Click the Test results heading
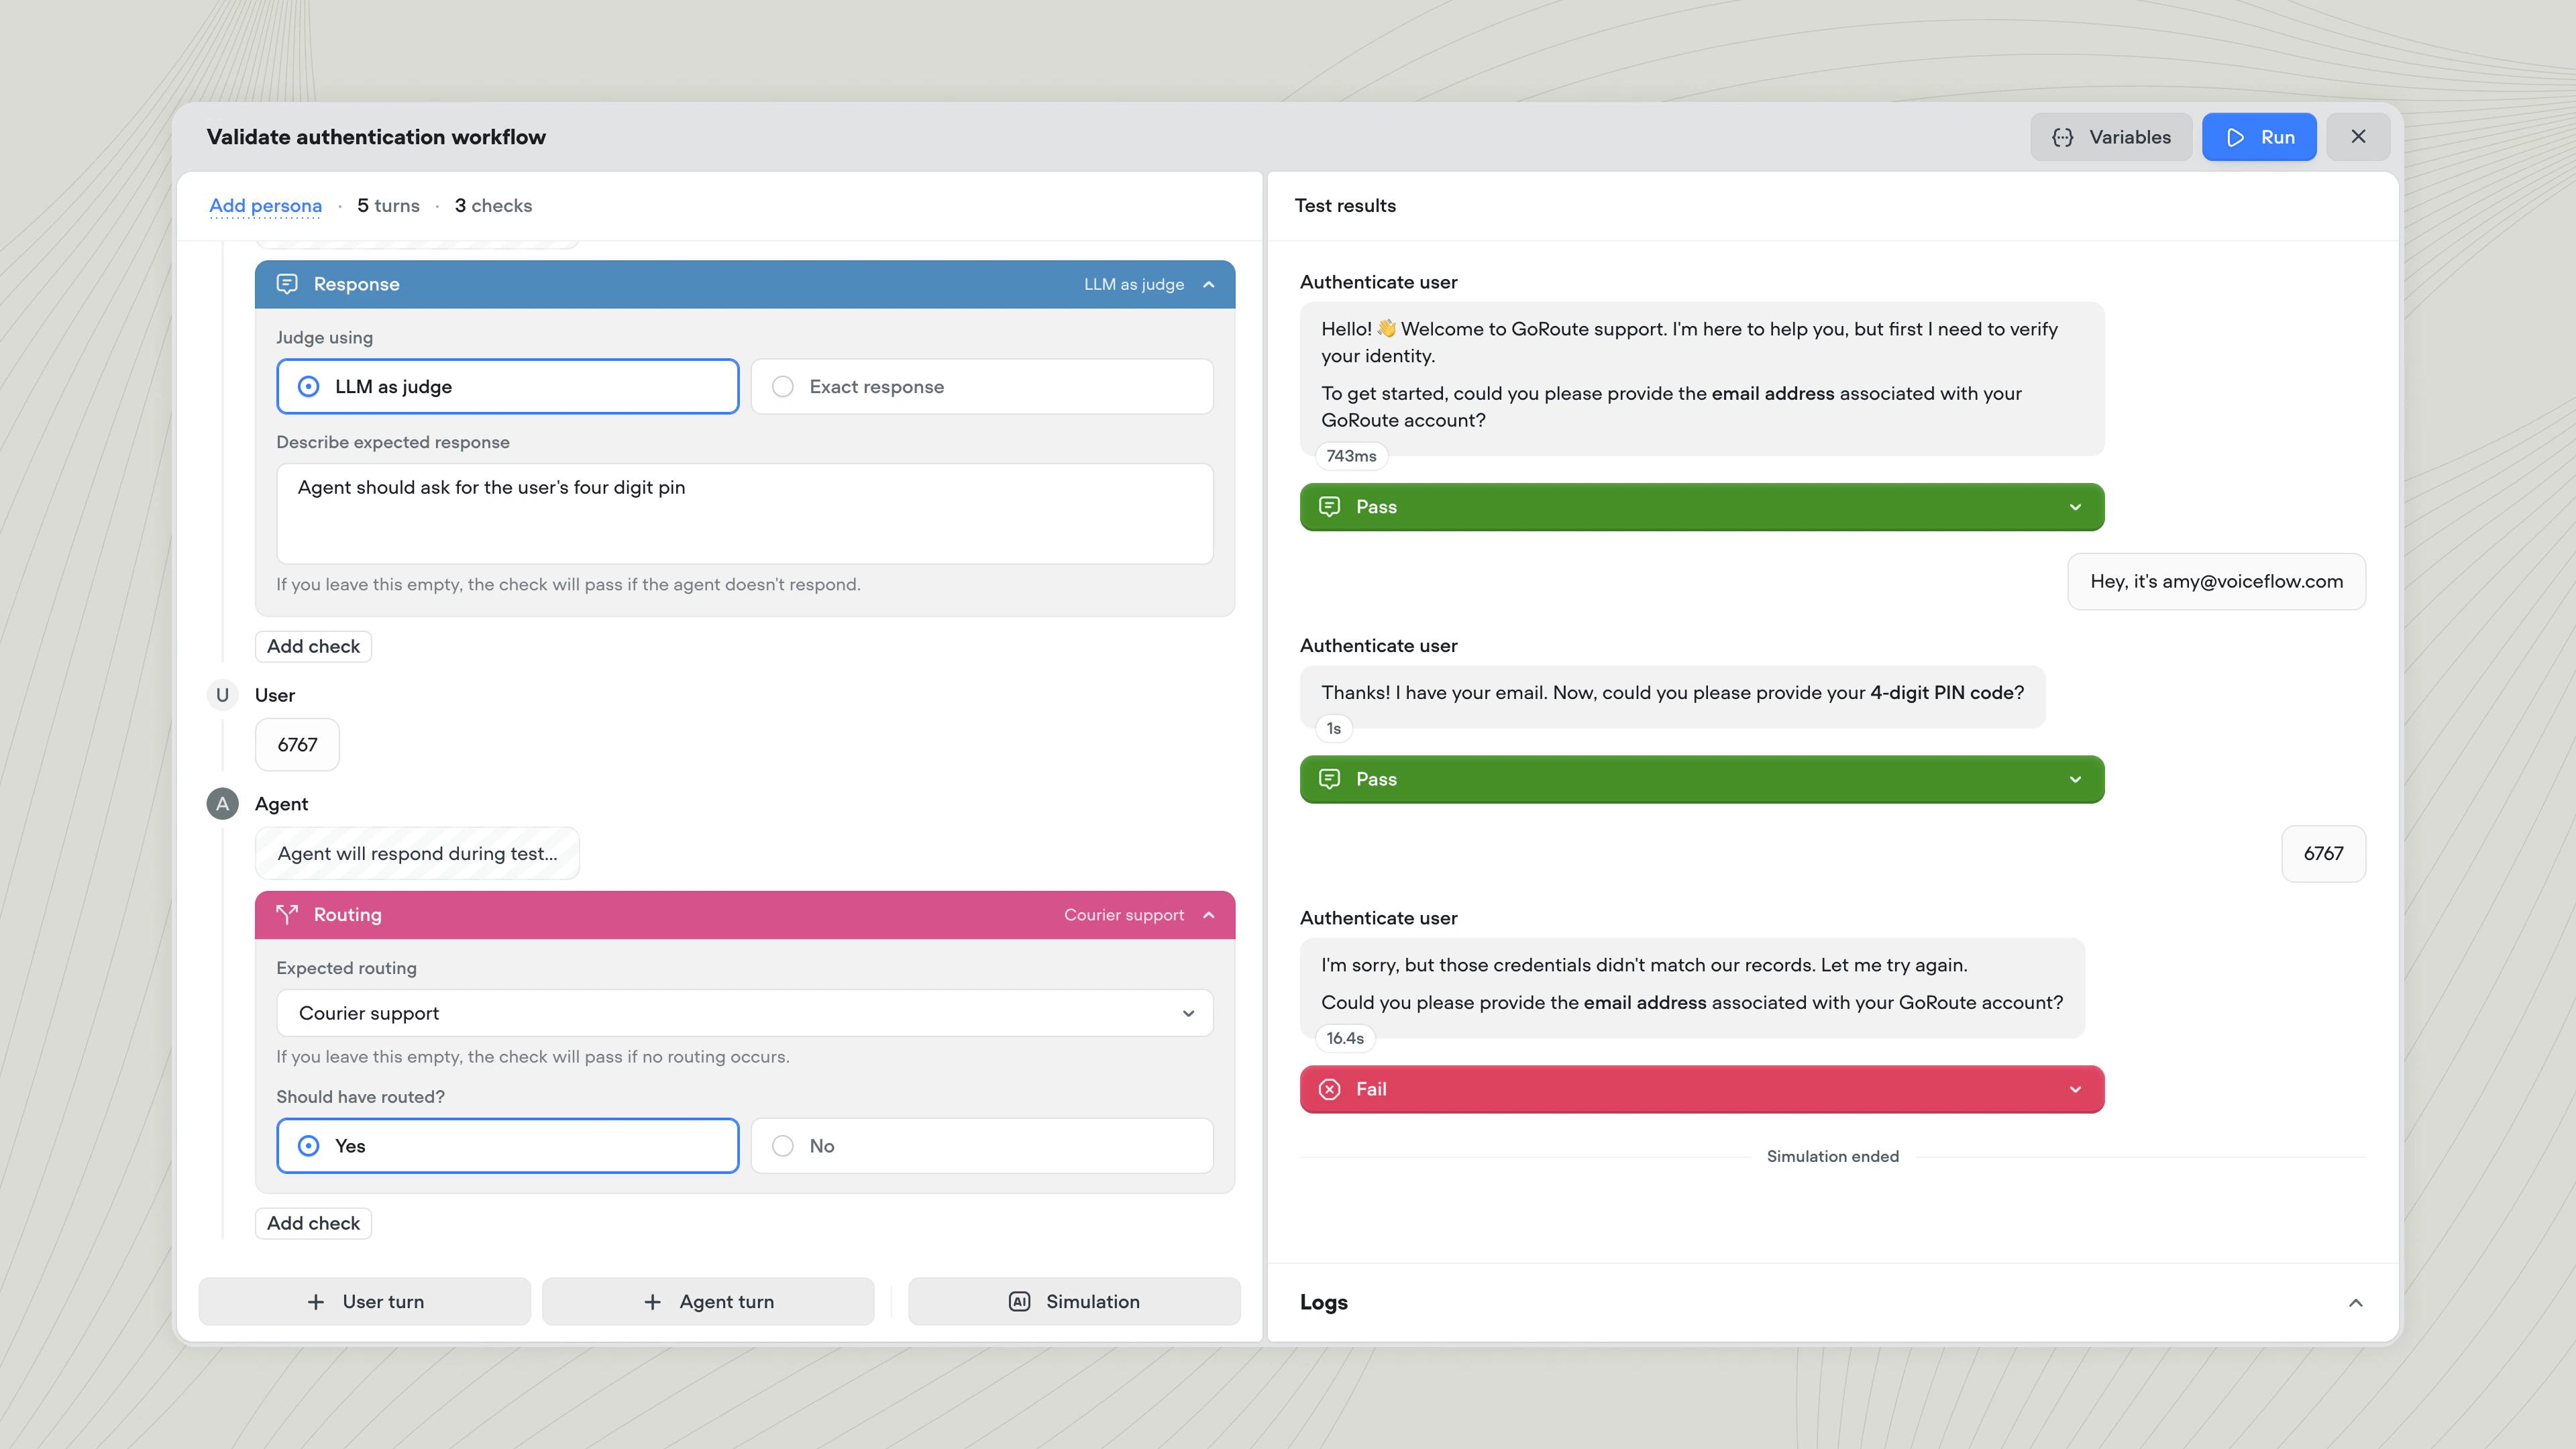 (1345, 205)
